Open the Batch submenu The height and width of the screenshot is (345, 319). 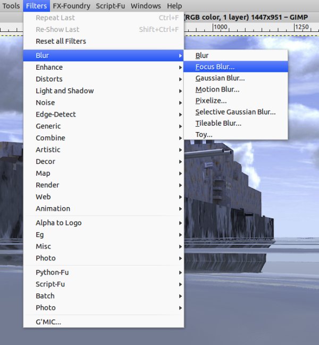point(104,296)
